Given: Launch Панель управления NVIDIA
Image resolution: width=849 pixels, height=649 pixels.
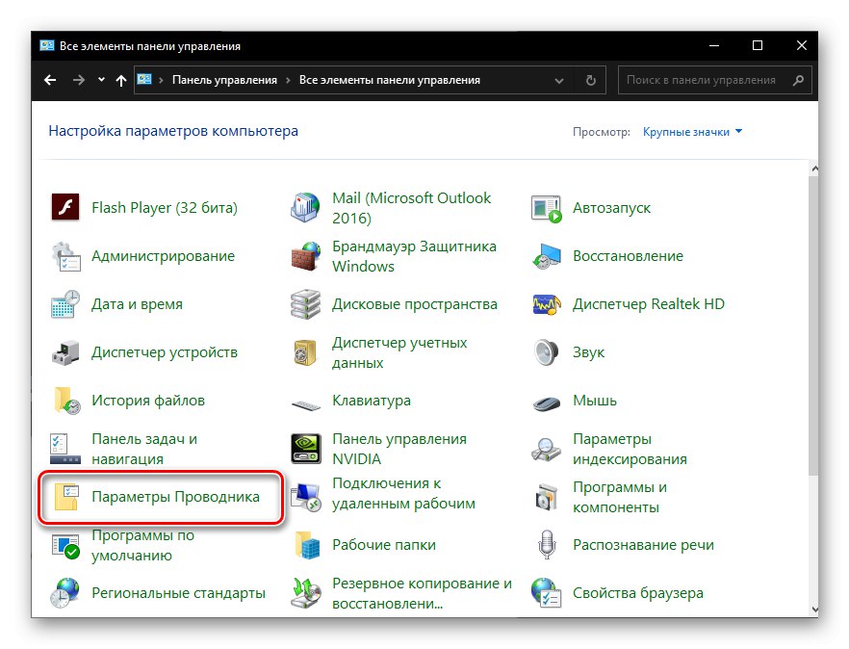Looking at the screenshot, I should point(399,448).
